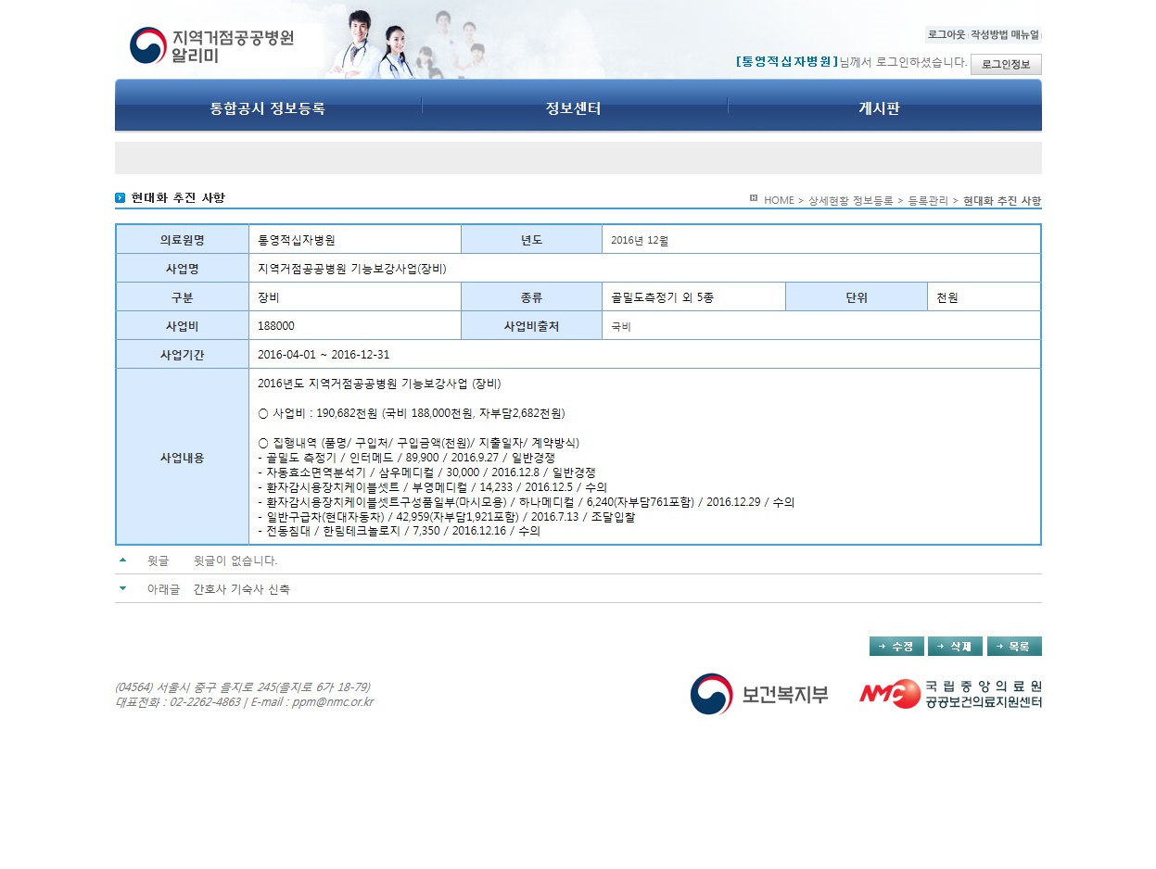Click the blue arrow icon next to 현대화 추진 사항 title
The width and height of the screenshot is (1156, 869).
(x=121, y=197)
